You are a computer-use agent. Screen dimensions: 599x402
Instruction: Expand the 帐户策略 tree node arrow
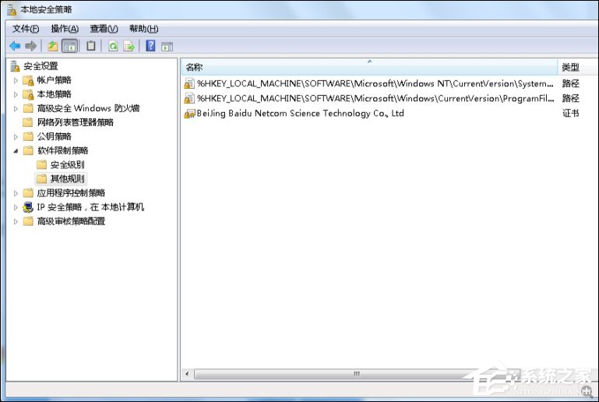[x=16, y=80]
